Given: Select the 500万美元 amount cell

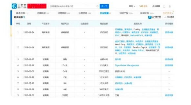Looking at the screenshot, I should (104, 89).
